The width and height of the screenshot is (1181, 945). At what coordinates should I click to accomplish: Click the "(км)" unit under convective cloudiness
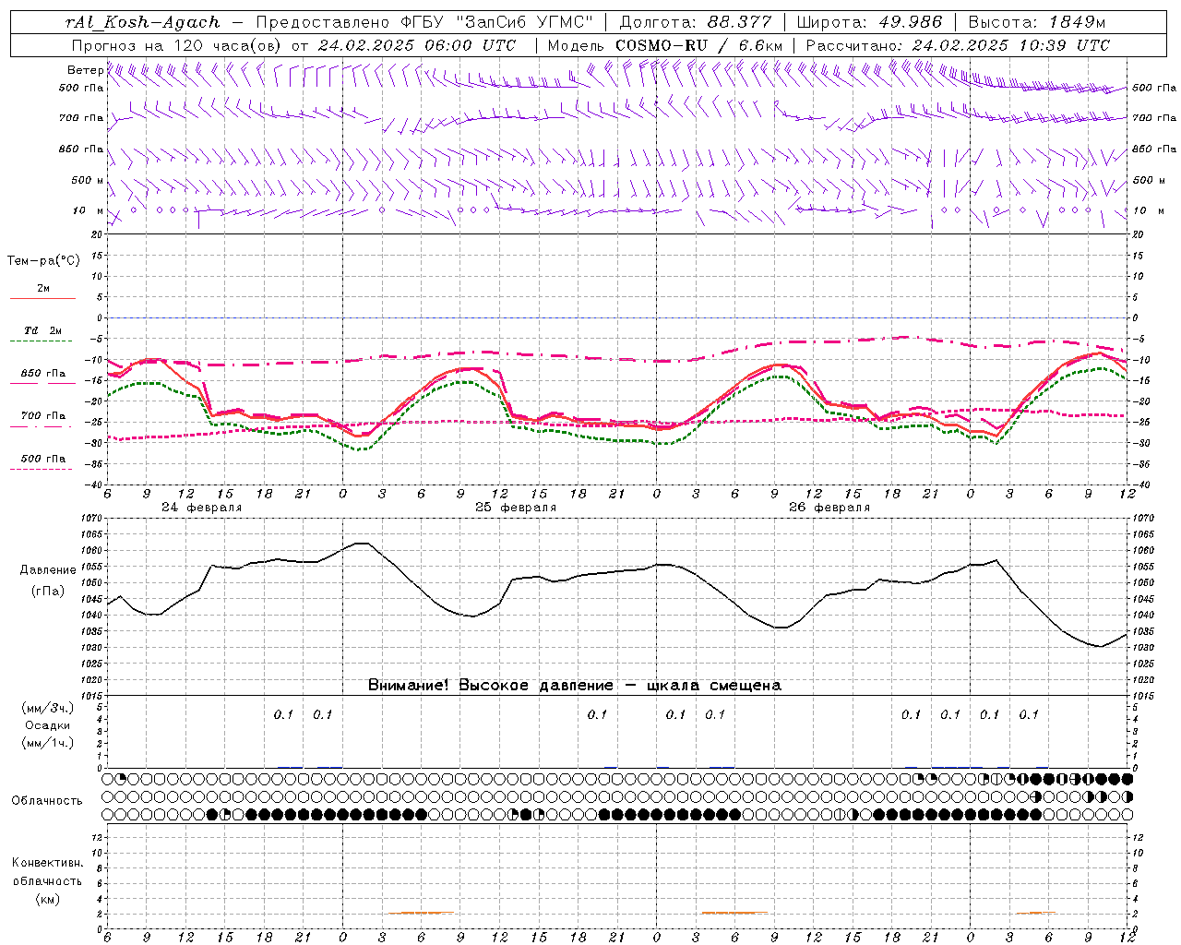point(48,899)
